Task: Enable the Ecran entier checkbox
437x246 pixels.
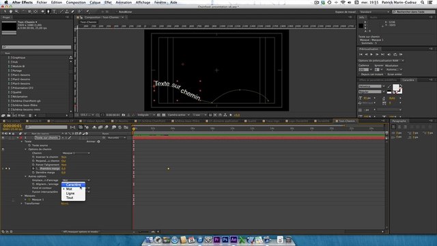Action: pos(385,74)
